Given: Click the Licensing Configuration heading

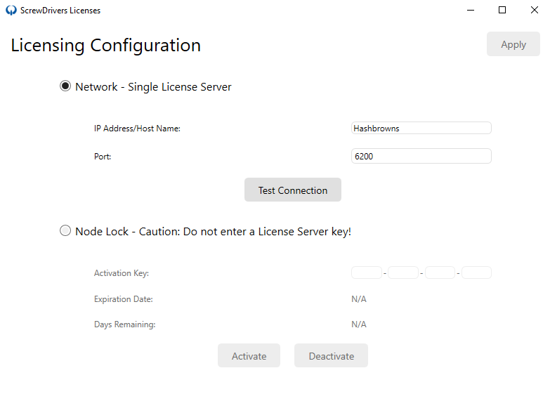Looking at the screenshot, I should tap(105, 46).
